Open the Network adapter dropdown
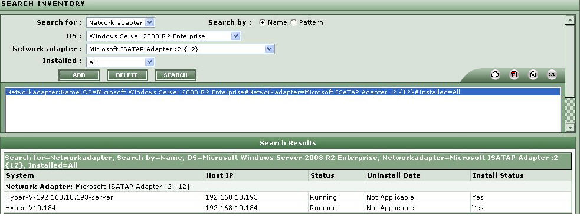This screenshot has width=580, height=216. [x=181, y=49]
